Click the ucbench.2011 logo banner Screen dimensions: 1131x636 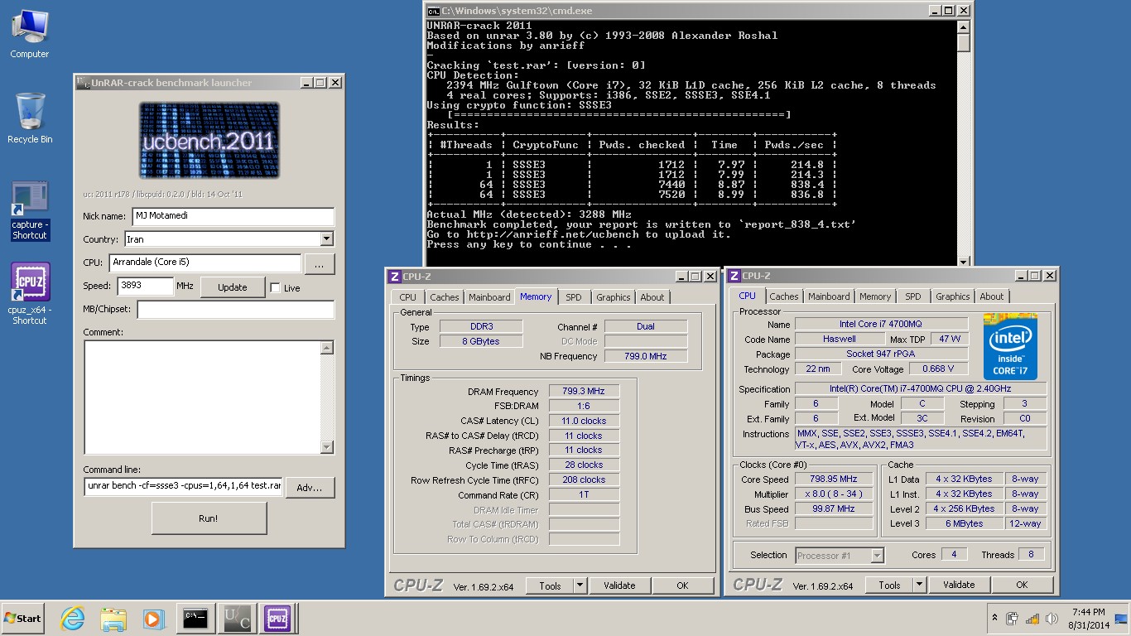[209, 140]
